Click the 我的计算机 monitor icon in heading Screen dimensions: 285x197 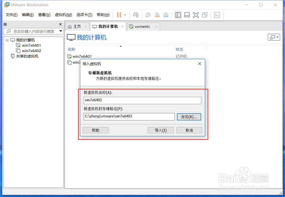71,37
